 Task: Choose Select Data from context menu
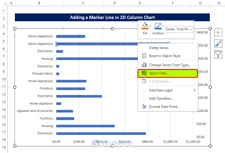pos(159,73)
